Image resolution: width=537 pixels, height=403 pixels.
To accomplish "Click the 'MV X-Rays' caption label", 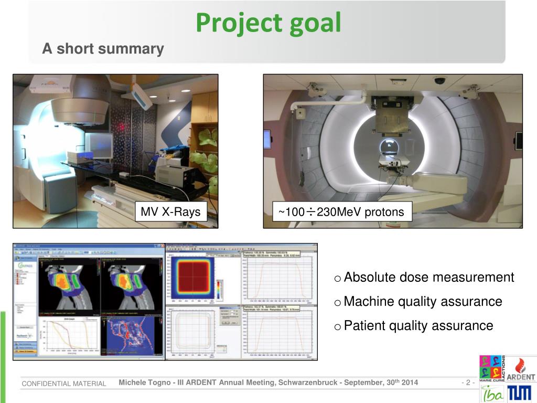I will click(x=170, y=212).
